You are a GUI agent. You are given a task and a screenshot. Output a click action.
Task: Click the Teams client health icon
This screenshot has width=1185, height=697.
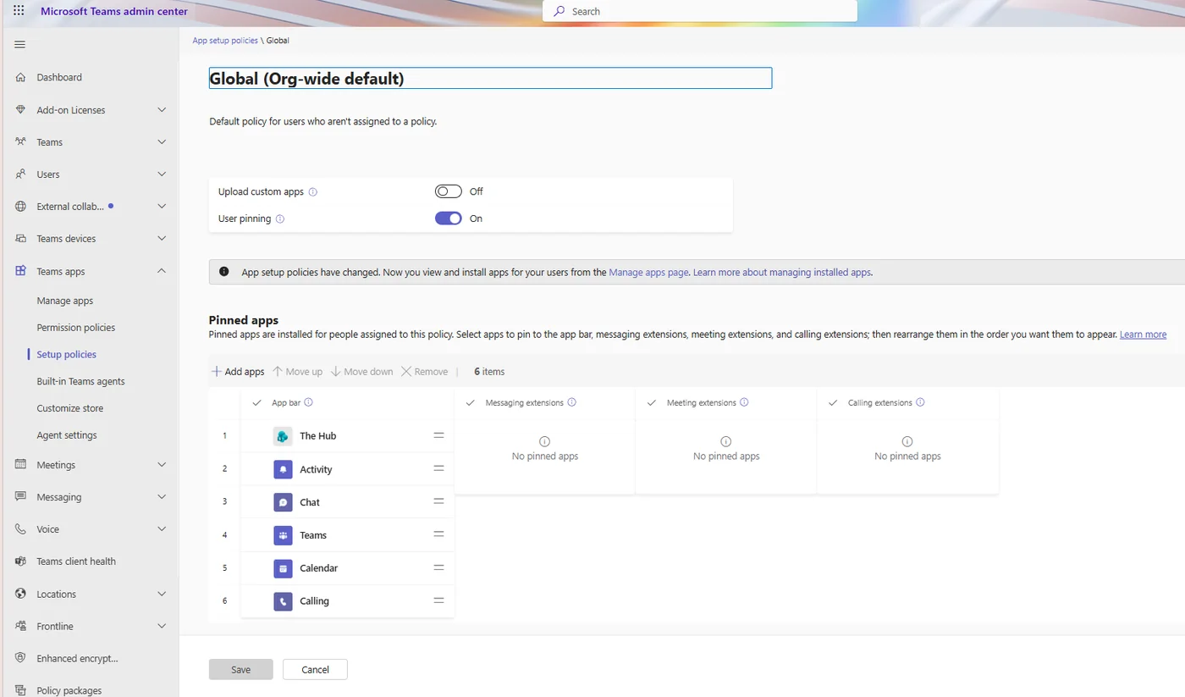click(20, 561)
